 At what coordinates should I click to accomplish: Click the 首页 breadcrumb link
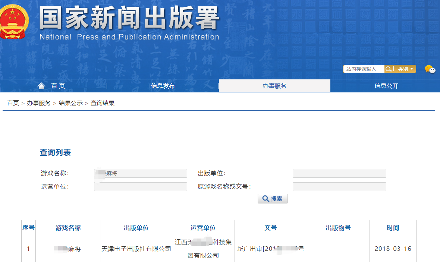click(13, 103)
